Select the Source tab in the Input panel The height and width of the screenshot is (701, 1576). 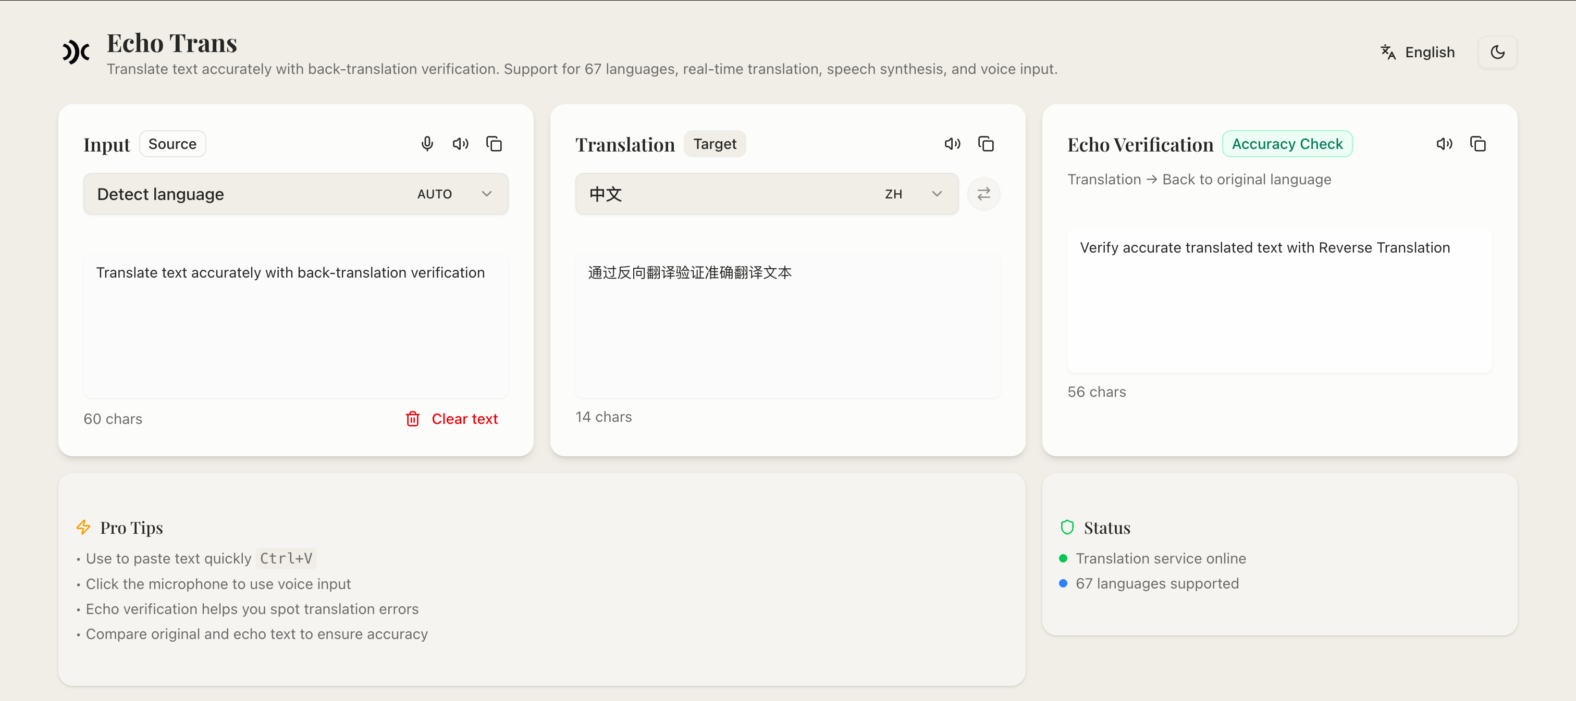coord(173,143)
